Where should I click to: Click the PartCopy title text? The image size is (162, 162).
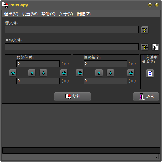19,5
